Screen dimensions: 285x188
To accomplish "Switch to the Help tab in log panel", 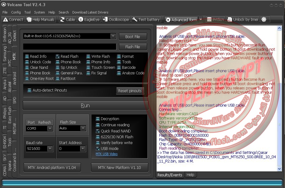I will tap(190, 175).
